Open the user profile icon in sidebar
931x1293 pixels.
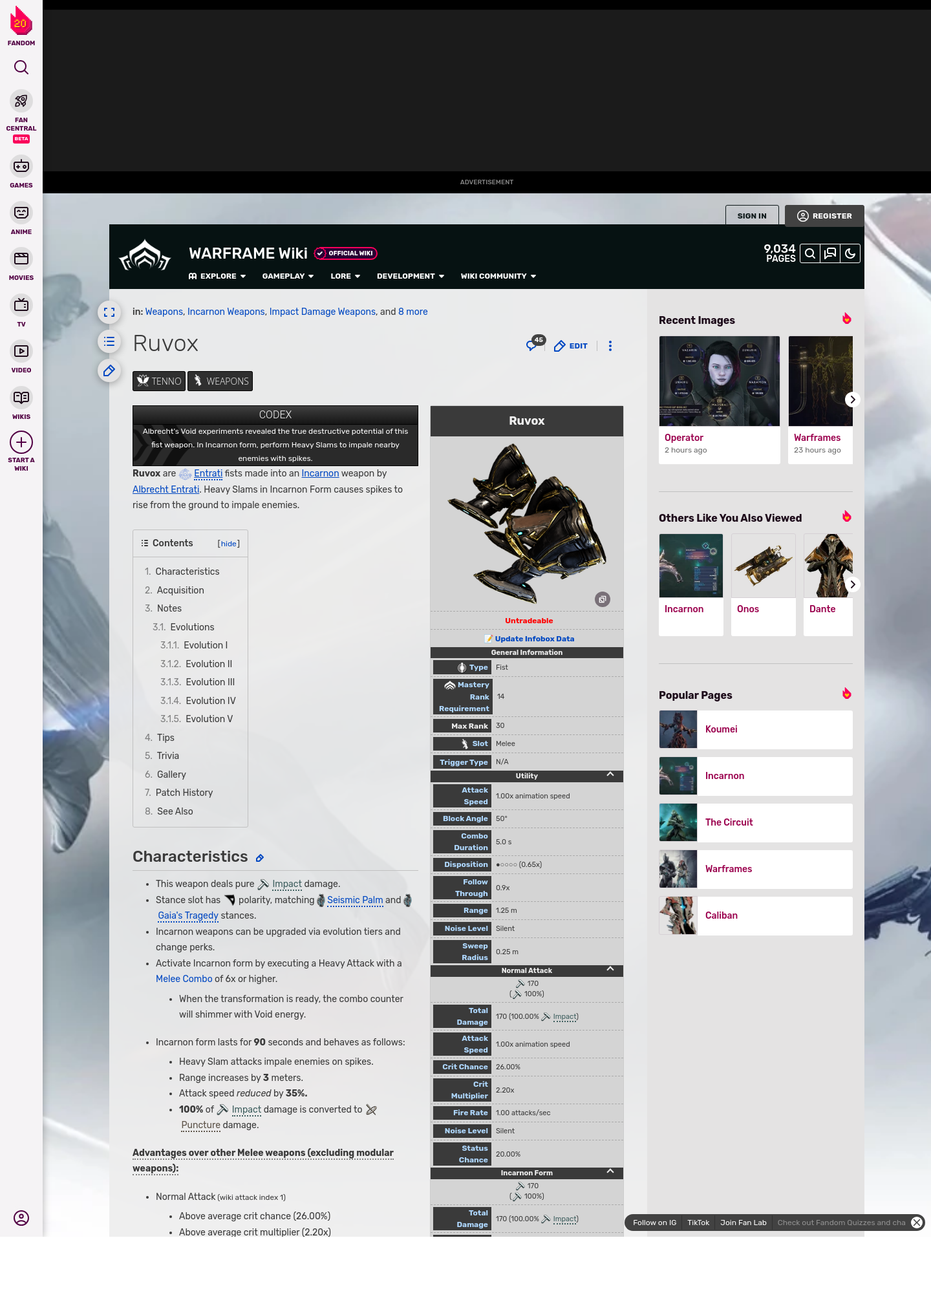(21, 1218)
